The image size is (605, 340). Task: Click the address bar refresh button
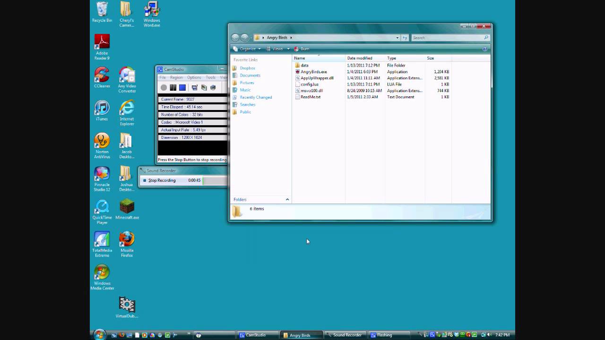[405, 38]
